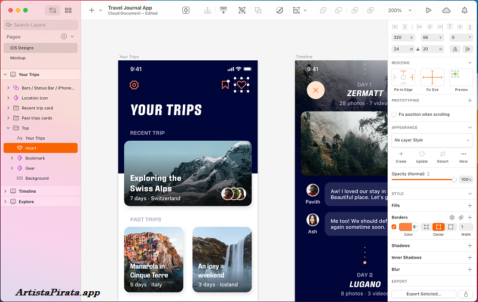
Task: Open the No Layer Style dropdown
Action: pos(432,140)
